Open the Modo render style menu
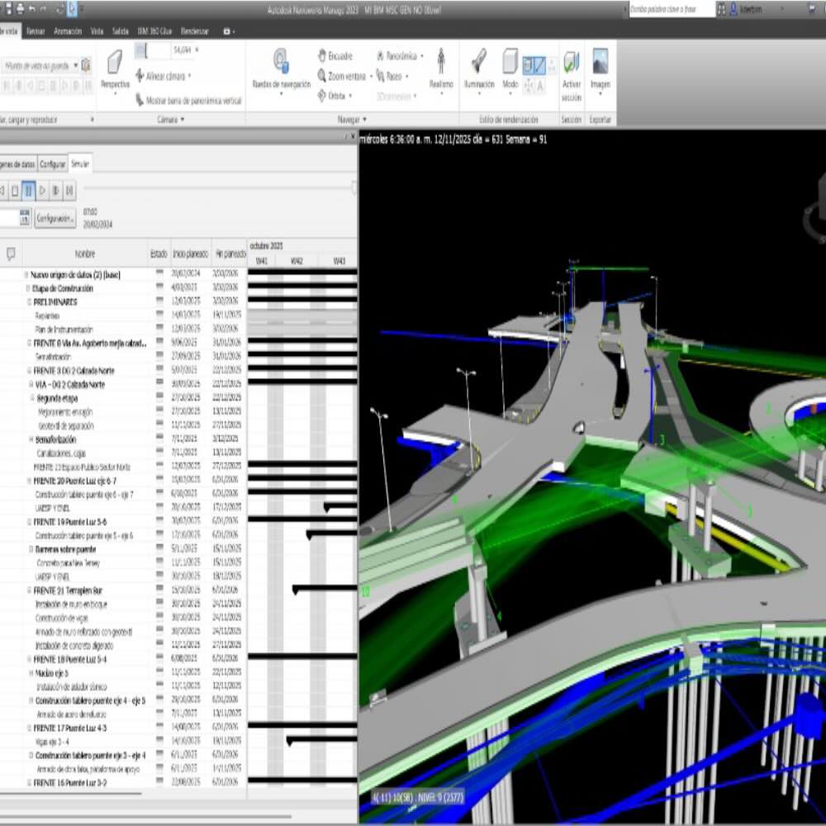The height and width of the screenshot is (826, 826). [510, 70]
